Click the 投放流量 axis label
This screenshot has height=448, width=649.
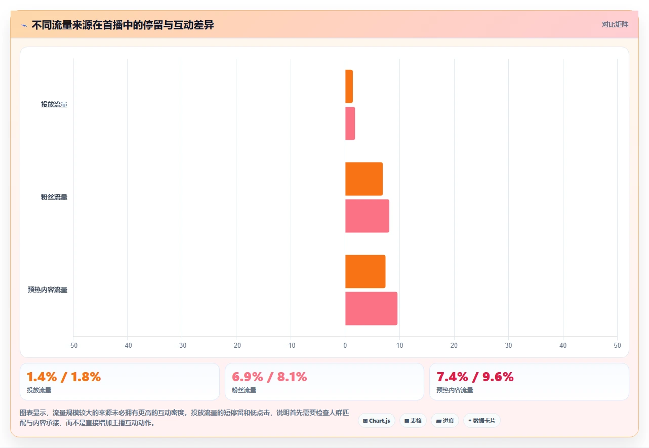(x=54, y=105)
